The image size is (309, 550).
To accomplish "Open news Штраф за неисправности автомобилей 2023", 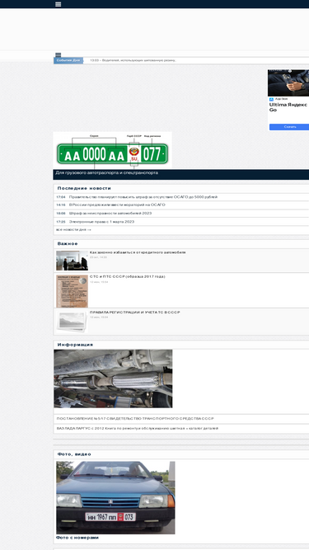I will 110,214.
